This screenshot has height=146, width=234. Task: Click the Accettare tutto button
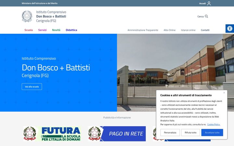click(x=212, y=132)
